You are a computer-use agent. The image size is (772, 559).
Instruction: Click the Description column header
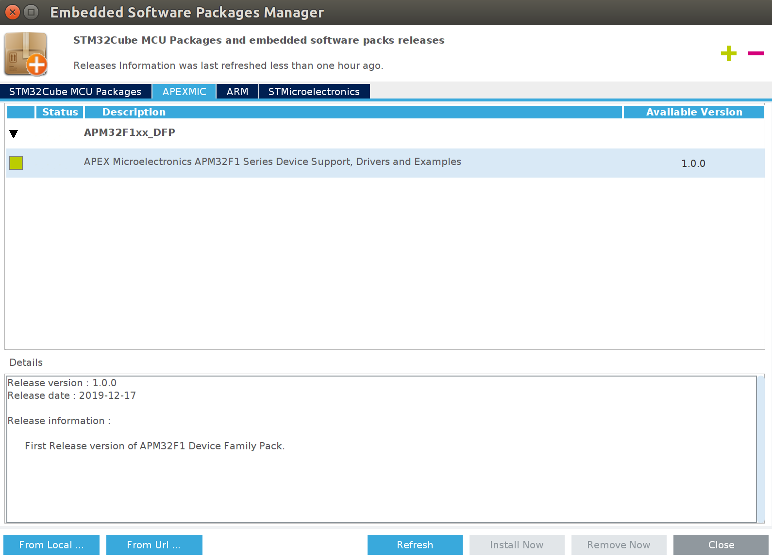click(353, 112)
